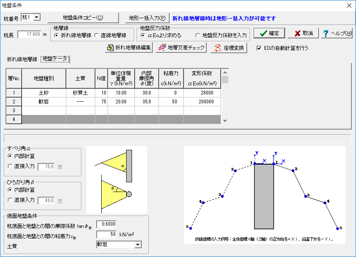Click the 土砂 cell
The height and width of the screenshot is (257, 356).
point(44,93)
